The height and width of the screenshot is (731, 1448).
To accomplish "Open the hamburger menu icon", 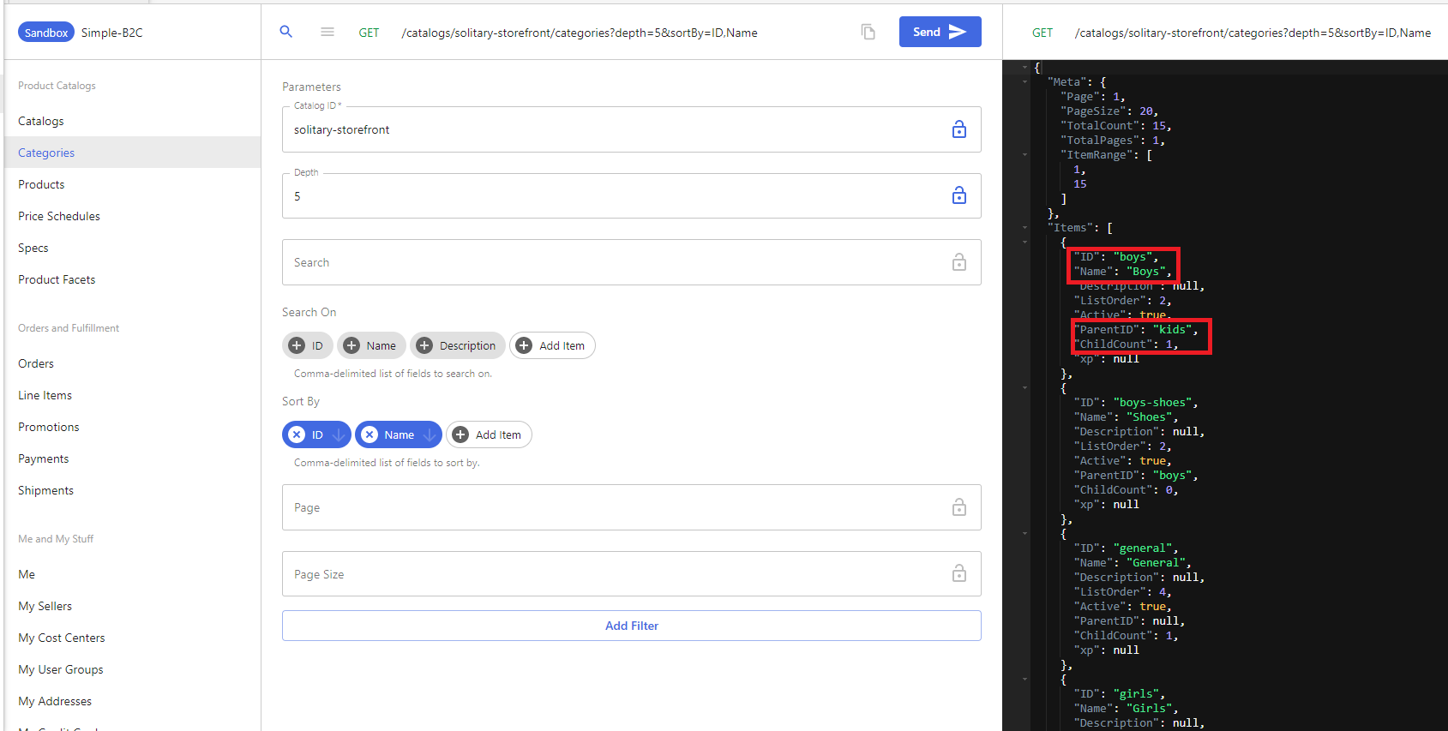I will click(x=327, y=32).
